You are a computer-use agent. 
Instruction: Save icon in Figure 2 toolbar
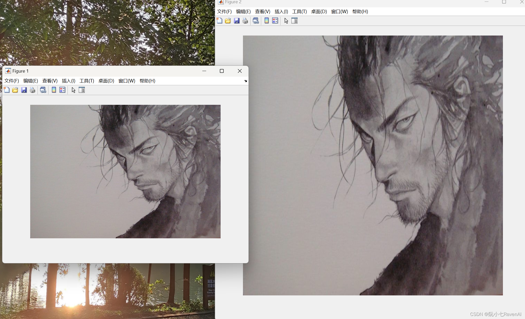(237, 21)
